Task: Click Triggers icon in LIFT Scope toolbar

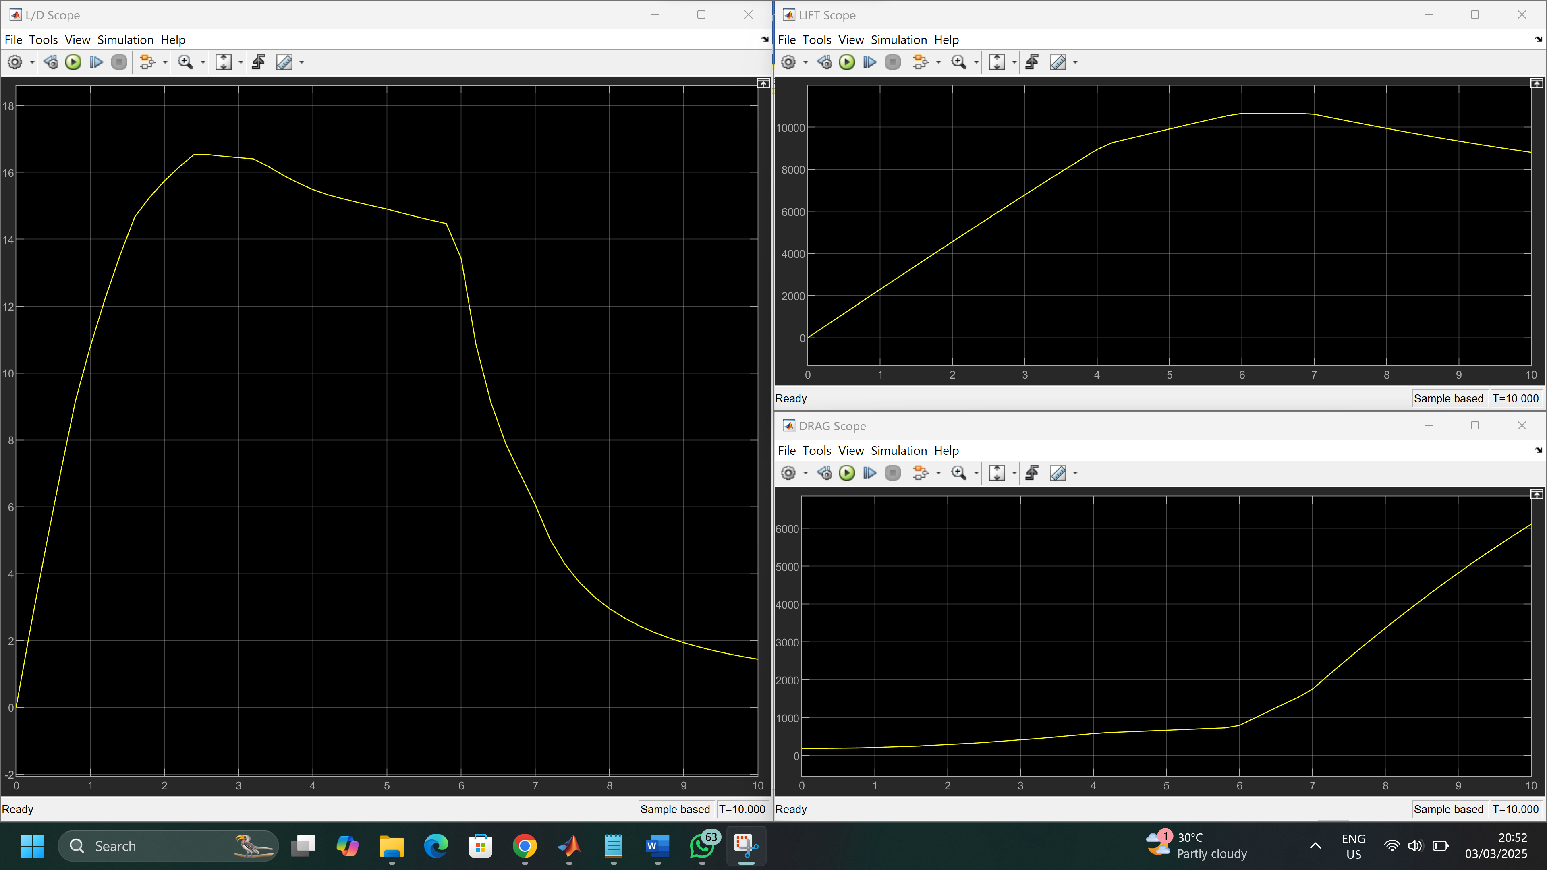Action: click(1032, 62)
